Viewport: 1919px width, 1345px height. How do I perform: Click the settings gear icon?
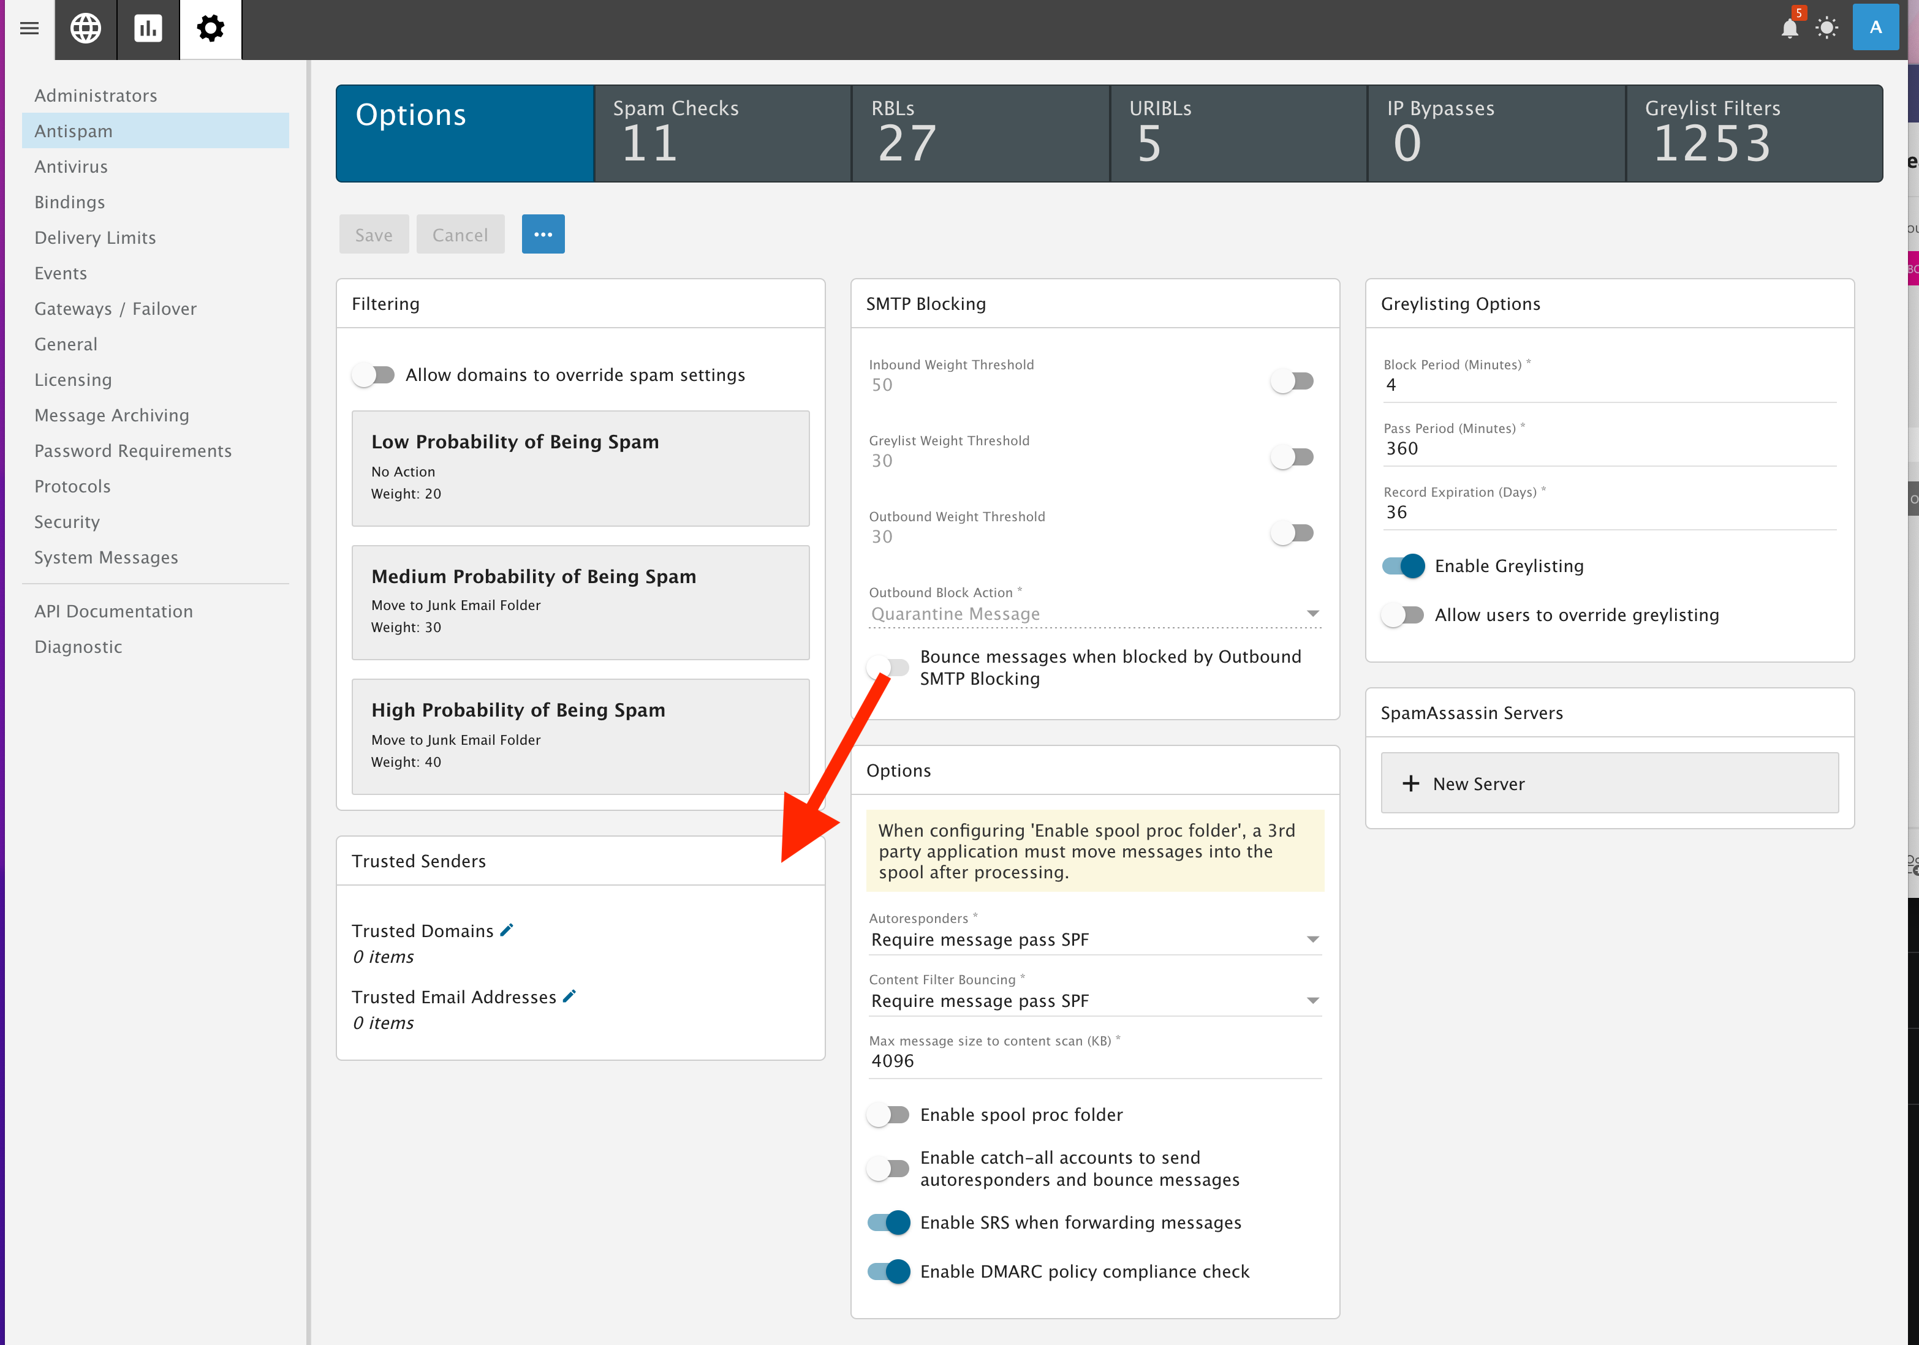(211, 28)
